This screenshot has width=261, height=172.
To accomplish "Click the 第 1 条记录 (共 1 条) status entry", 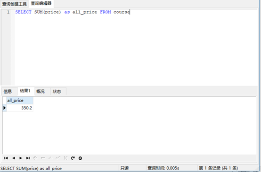I will point(219,168).
